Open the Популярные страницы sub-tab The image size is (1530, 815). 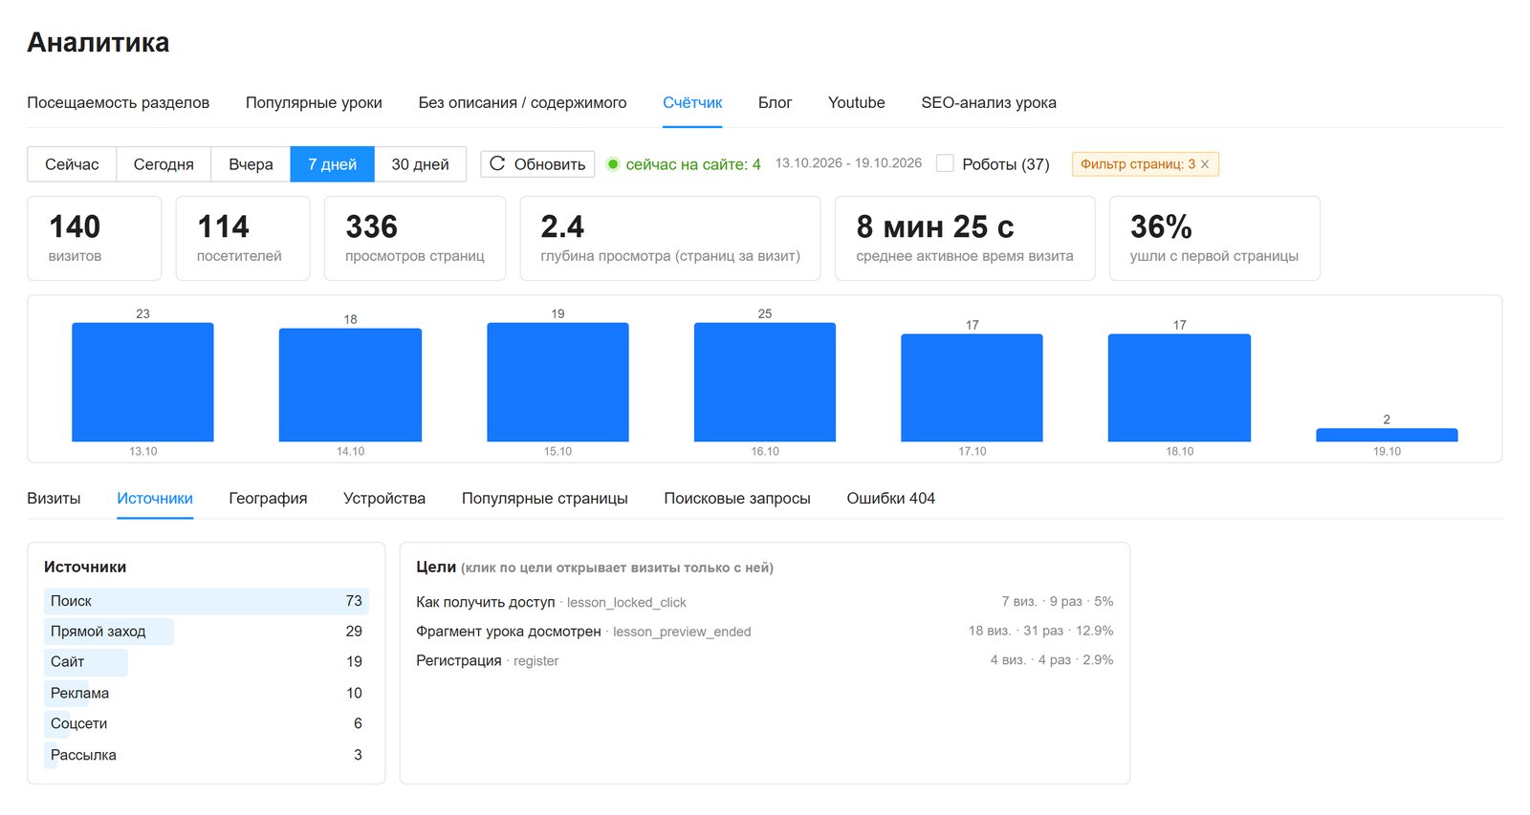click(x=545, y=498)
